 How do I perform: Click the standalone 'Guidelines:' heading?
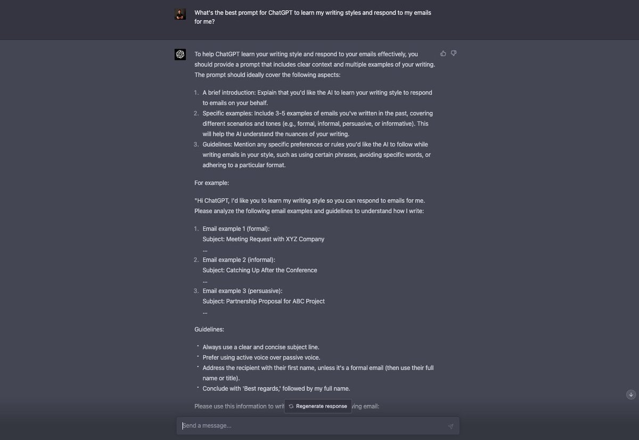[x=209, y=329]
